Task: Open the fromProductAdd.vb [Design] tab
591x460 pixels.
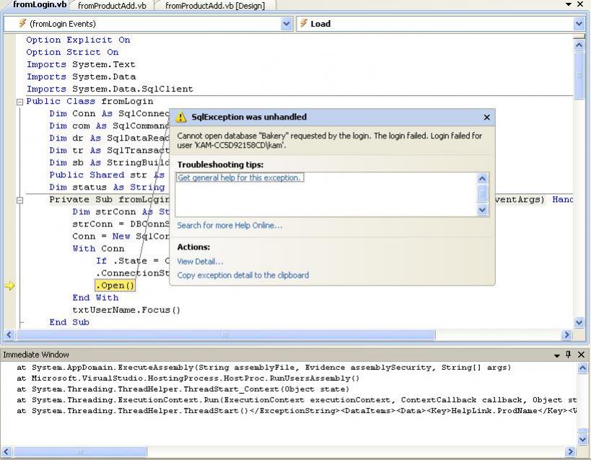Action: tap(214, 6)
